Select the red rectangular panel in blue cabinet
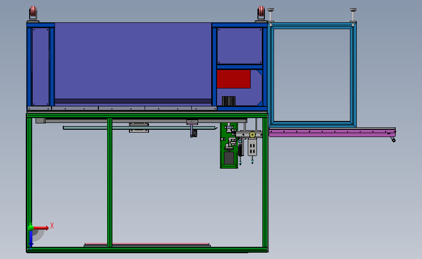The height and width of the screenshot is (259, 422). click(x=234, y=79)
